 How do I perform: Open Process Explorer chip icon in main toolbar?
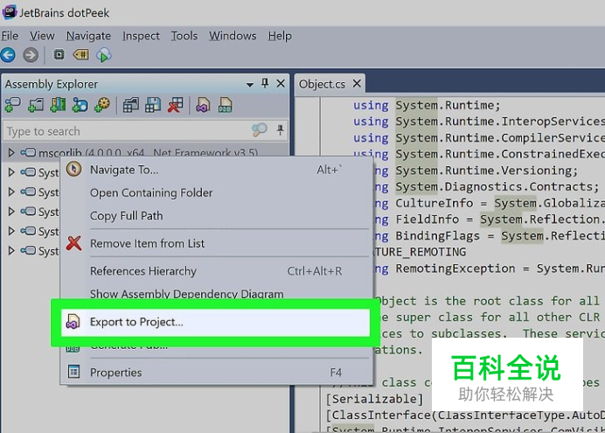(59, 54)
